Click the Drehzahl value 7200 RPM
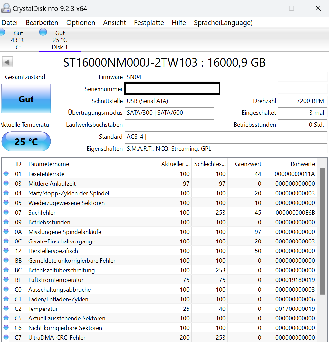 303,101
